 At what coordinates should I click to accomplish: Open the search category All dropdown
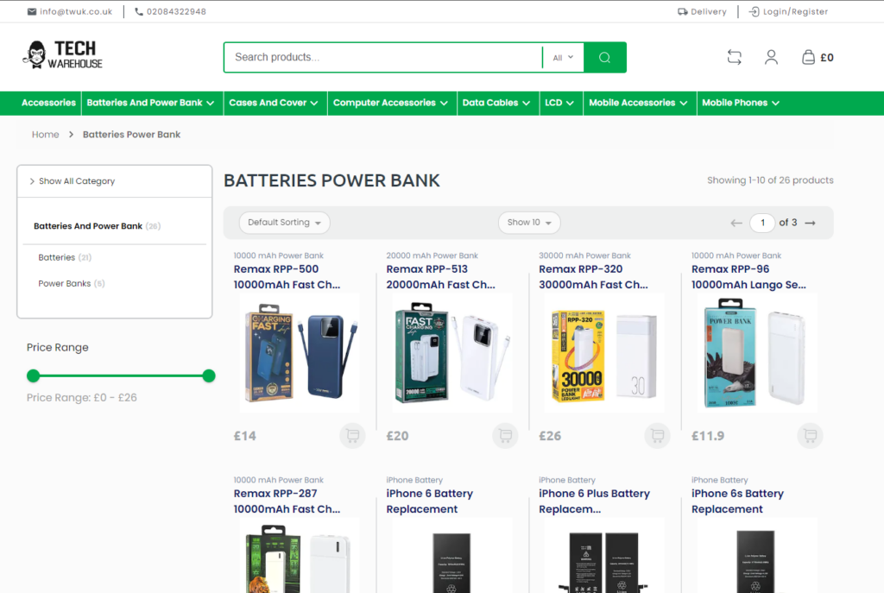coord(563,58)
